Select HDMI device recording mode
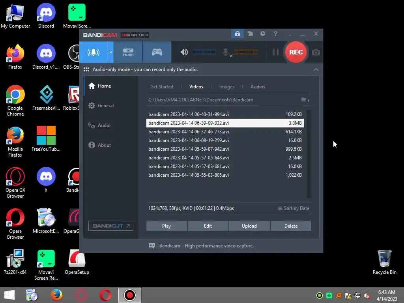This screenshot has width=404, height=303. (x=128, y=52)
